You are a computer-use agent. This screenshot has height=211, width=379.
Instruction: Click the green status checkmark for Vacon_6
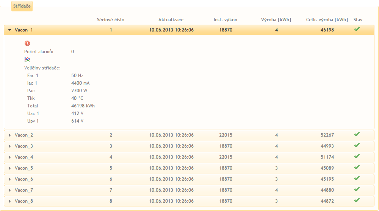pyautogui.click(x=357, y=178)
